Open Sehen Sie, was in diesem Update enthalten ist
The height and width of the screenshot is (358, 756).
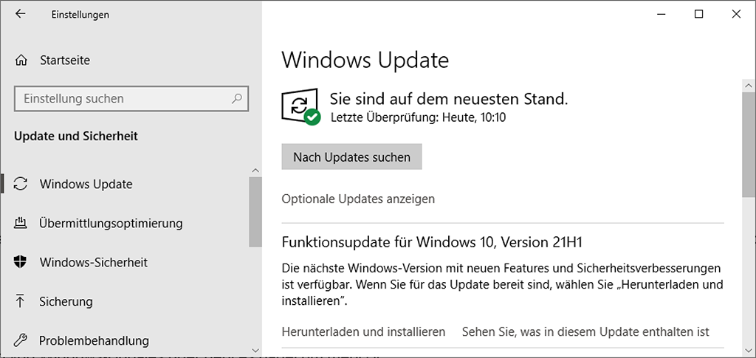[585, 331]
